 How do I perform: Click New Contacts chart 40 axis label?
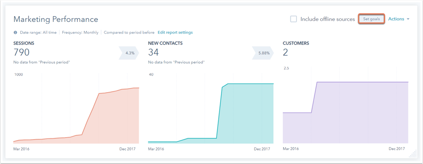click(x=151, y=74)
